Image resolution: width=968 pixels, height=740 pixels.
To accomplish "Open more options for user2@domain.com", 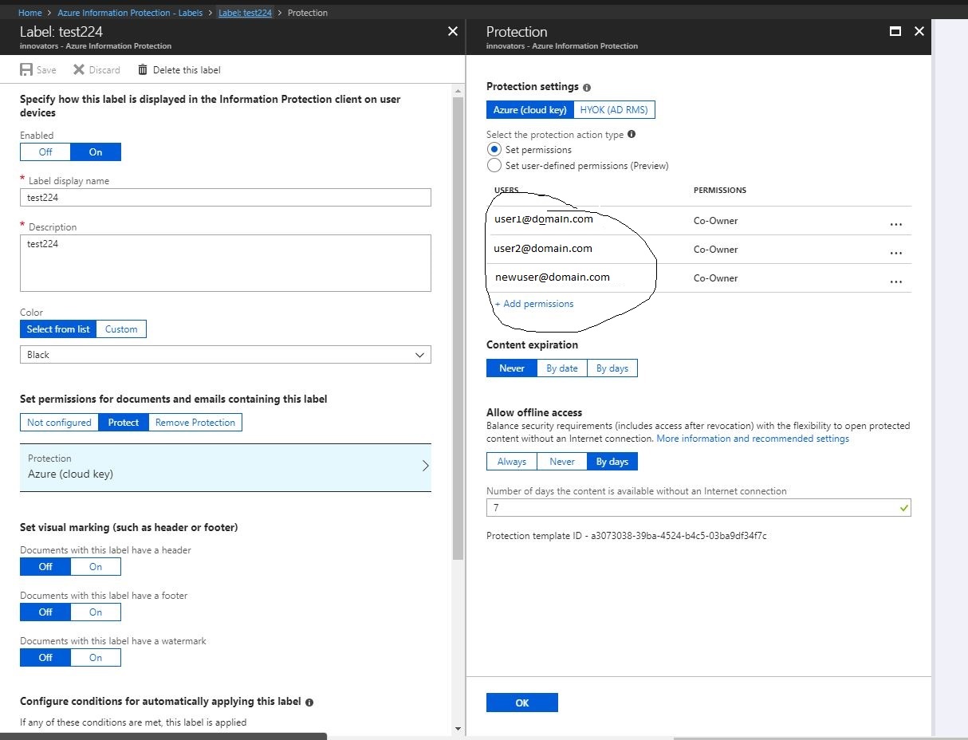I will pos(896,254).
